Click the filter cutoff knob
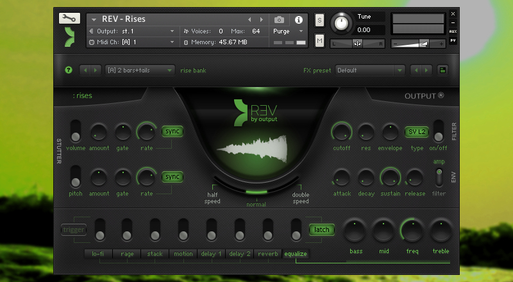513x282 pixels. tap(342, 132)
